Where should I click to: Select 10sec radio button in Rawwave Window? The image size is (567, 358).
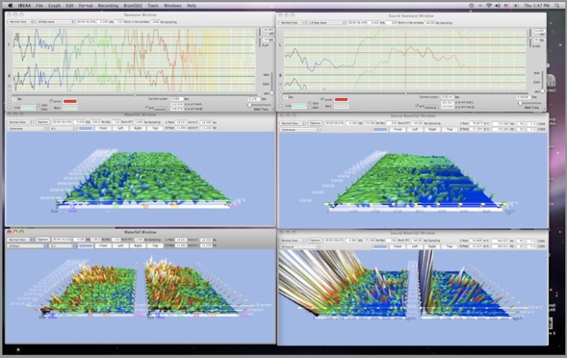(39, 105)
